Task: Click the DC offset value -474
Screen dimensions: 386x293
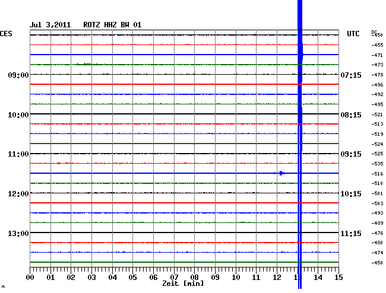Action: pos(377,253)
